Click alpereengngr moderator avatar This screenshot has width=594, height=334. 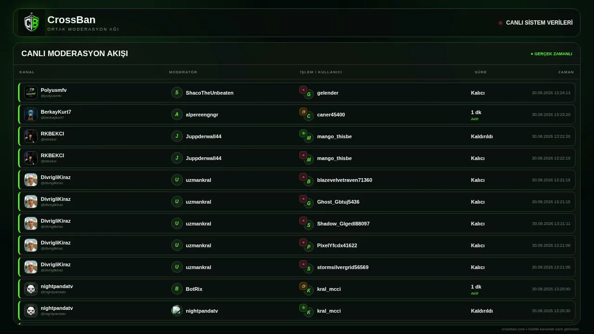[177, 115]
